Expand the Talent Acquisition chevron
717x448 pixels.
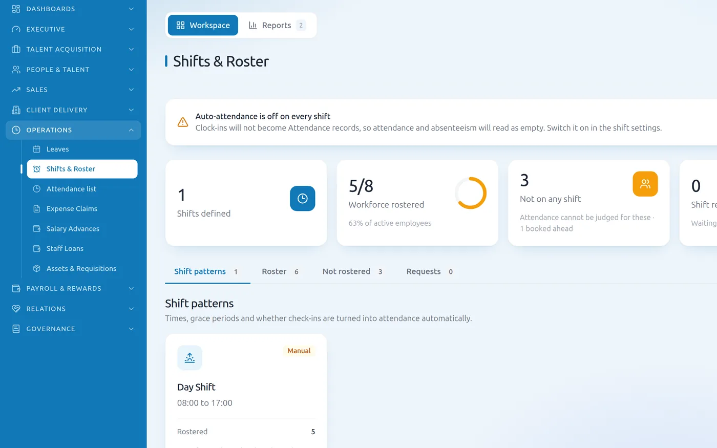click(x=131, y=49)
